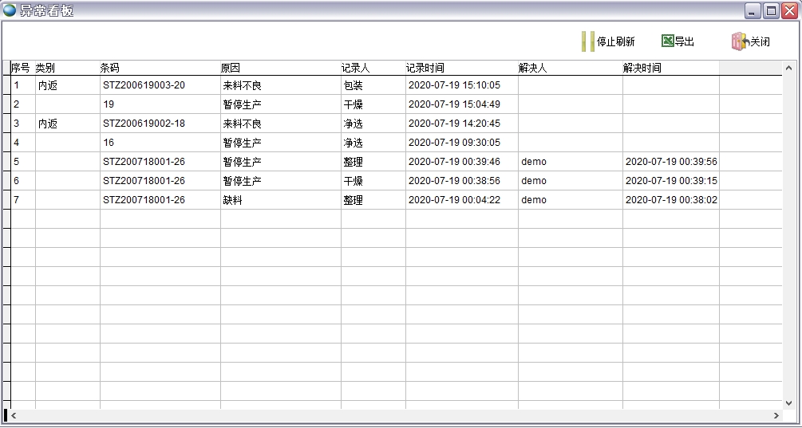Select row 3 barcode STZ200619002-18
Image resolution: width=802 pixels, height=428 pixels.
pyautogui.click(x=144, y=124)
